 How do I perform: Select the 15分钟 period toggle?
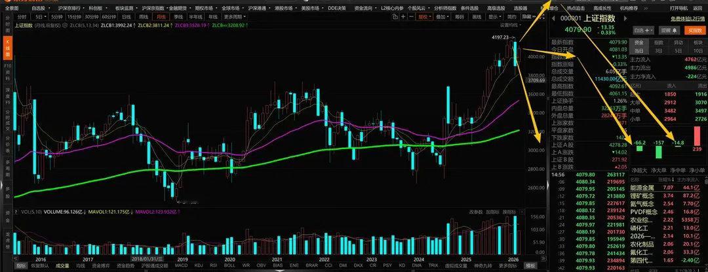(x=74, y=16)
